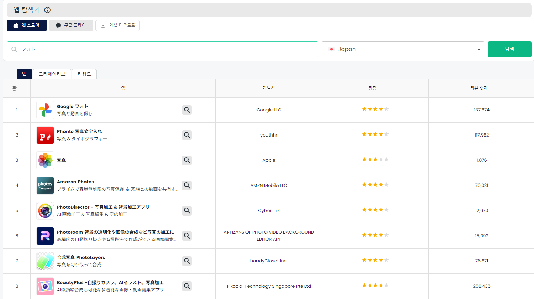Open the PhotoDirector app icon
Viewport: 534px width, 299px height.
[x=45, y=211]
